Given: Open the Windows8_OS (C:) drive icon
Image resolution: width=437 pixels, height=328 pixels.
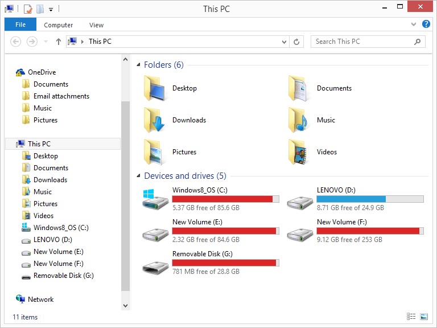Looking at the screenshot, I should click(155, 199).
